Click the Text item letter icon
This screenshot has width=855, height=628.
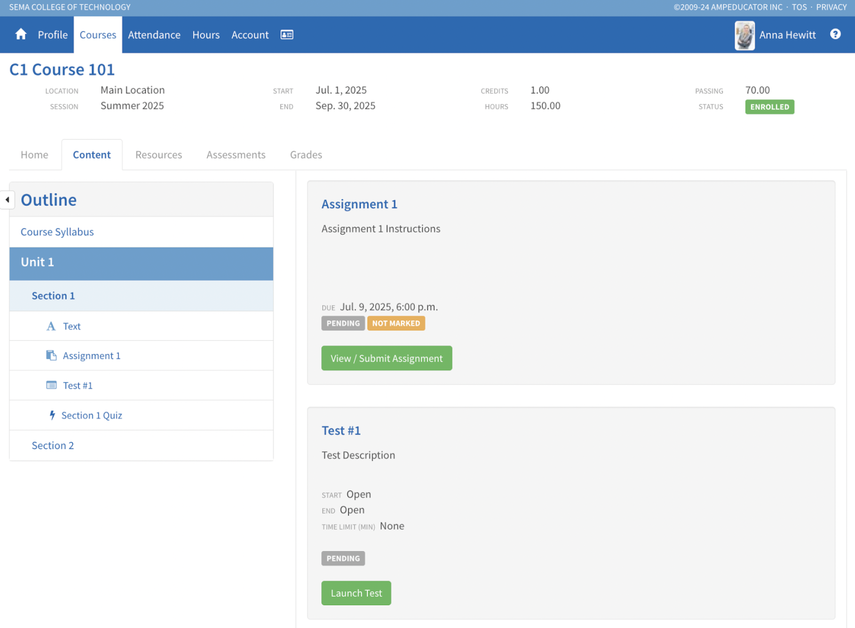click(x=51, y=326)
